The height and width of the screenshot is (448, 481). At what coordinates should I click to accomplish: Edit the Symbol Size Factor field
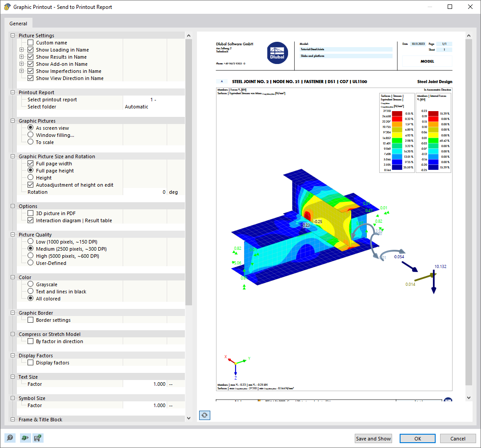145,405
